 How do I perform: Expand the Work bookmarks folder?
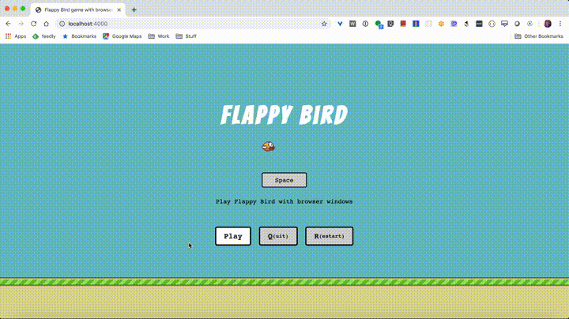(x=159, y=36)
